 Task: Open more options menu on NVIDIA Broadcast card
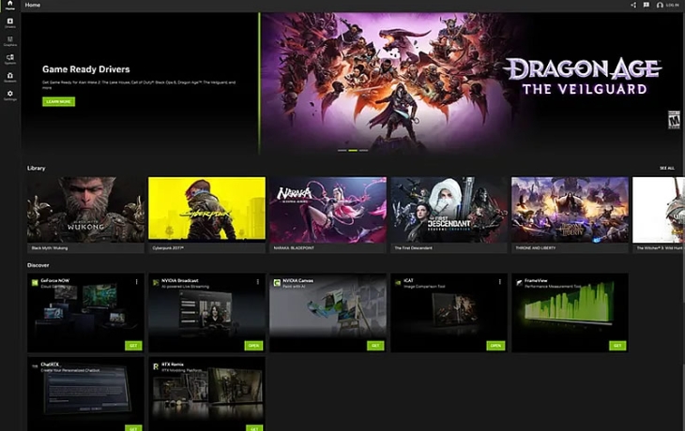258,282
